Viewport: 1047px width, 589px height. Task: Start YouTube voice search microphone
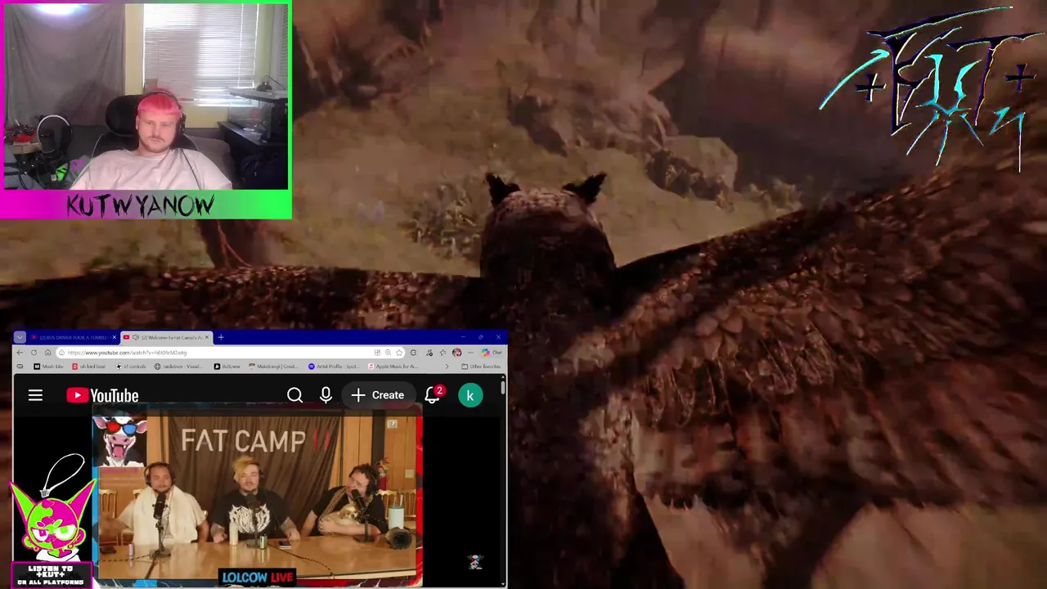tap(326, 395)
